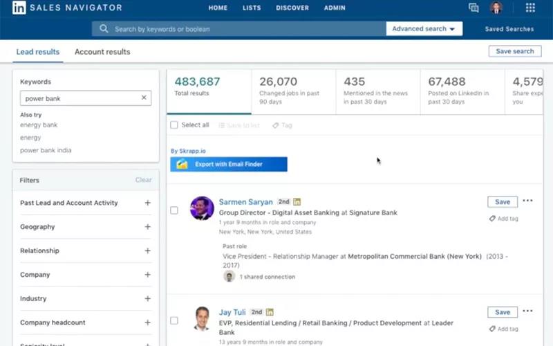The image size is (553, 346).
Task: Click LinkedIn premium badge beside Sarmen Saryan
Action: (x=297, y=202)
